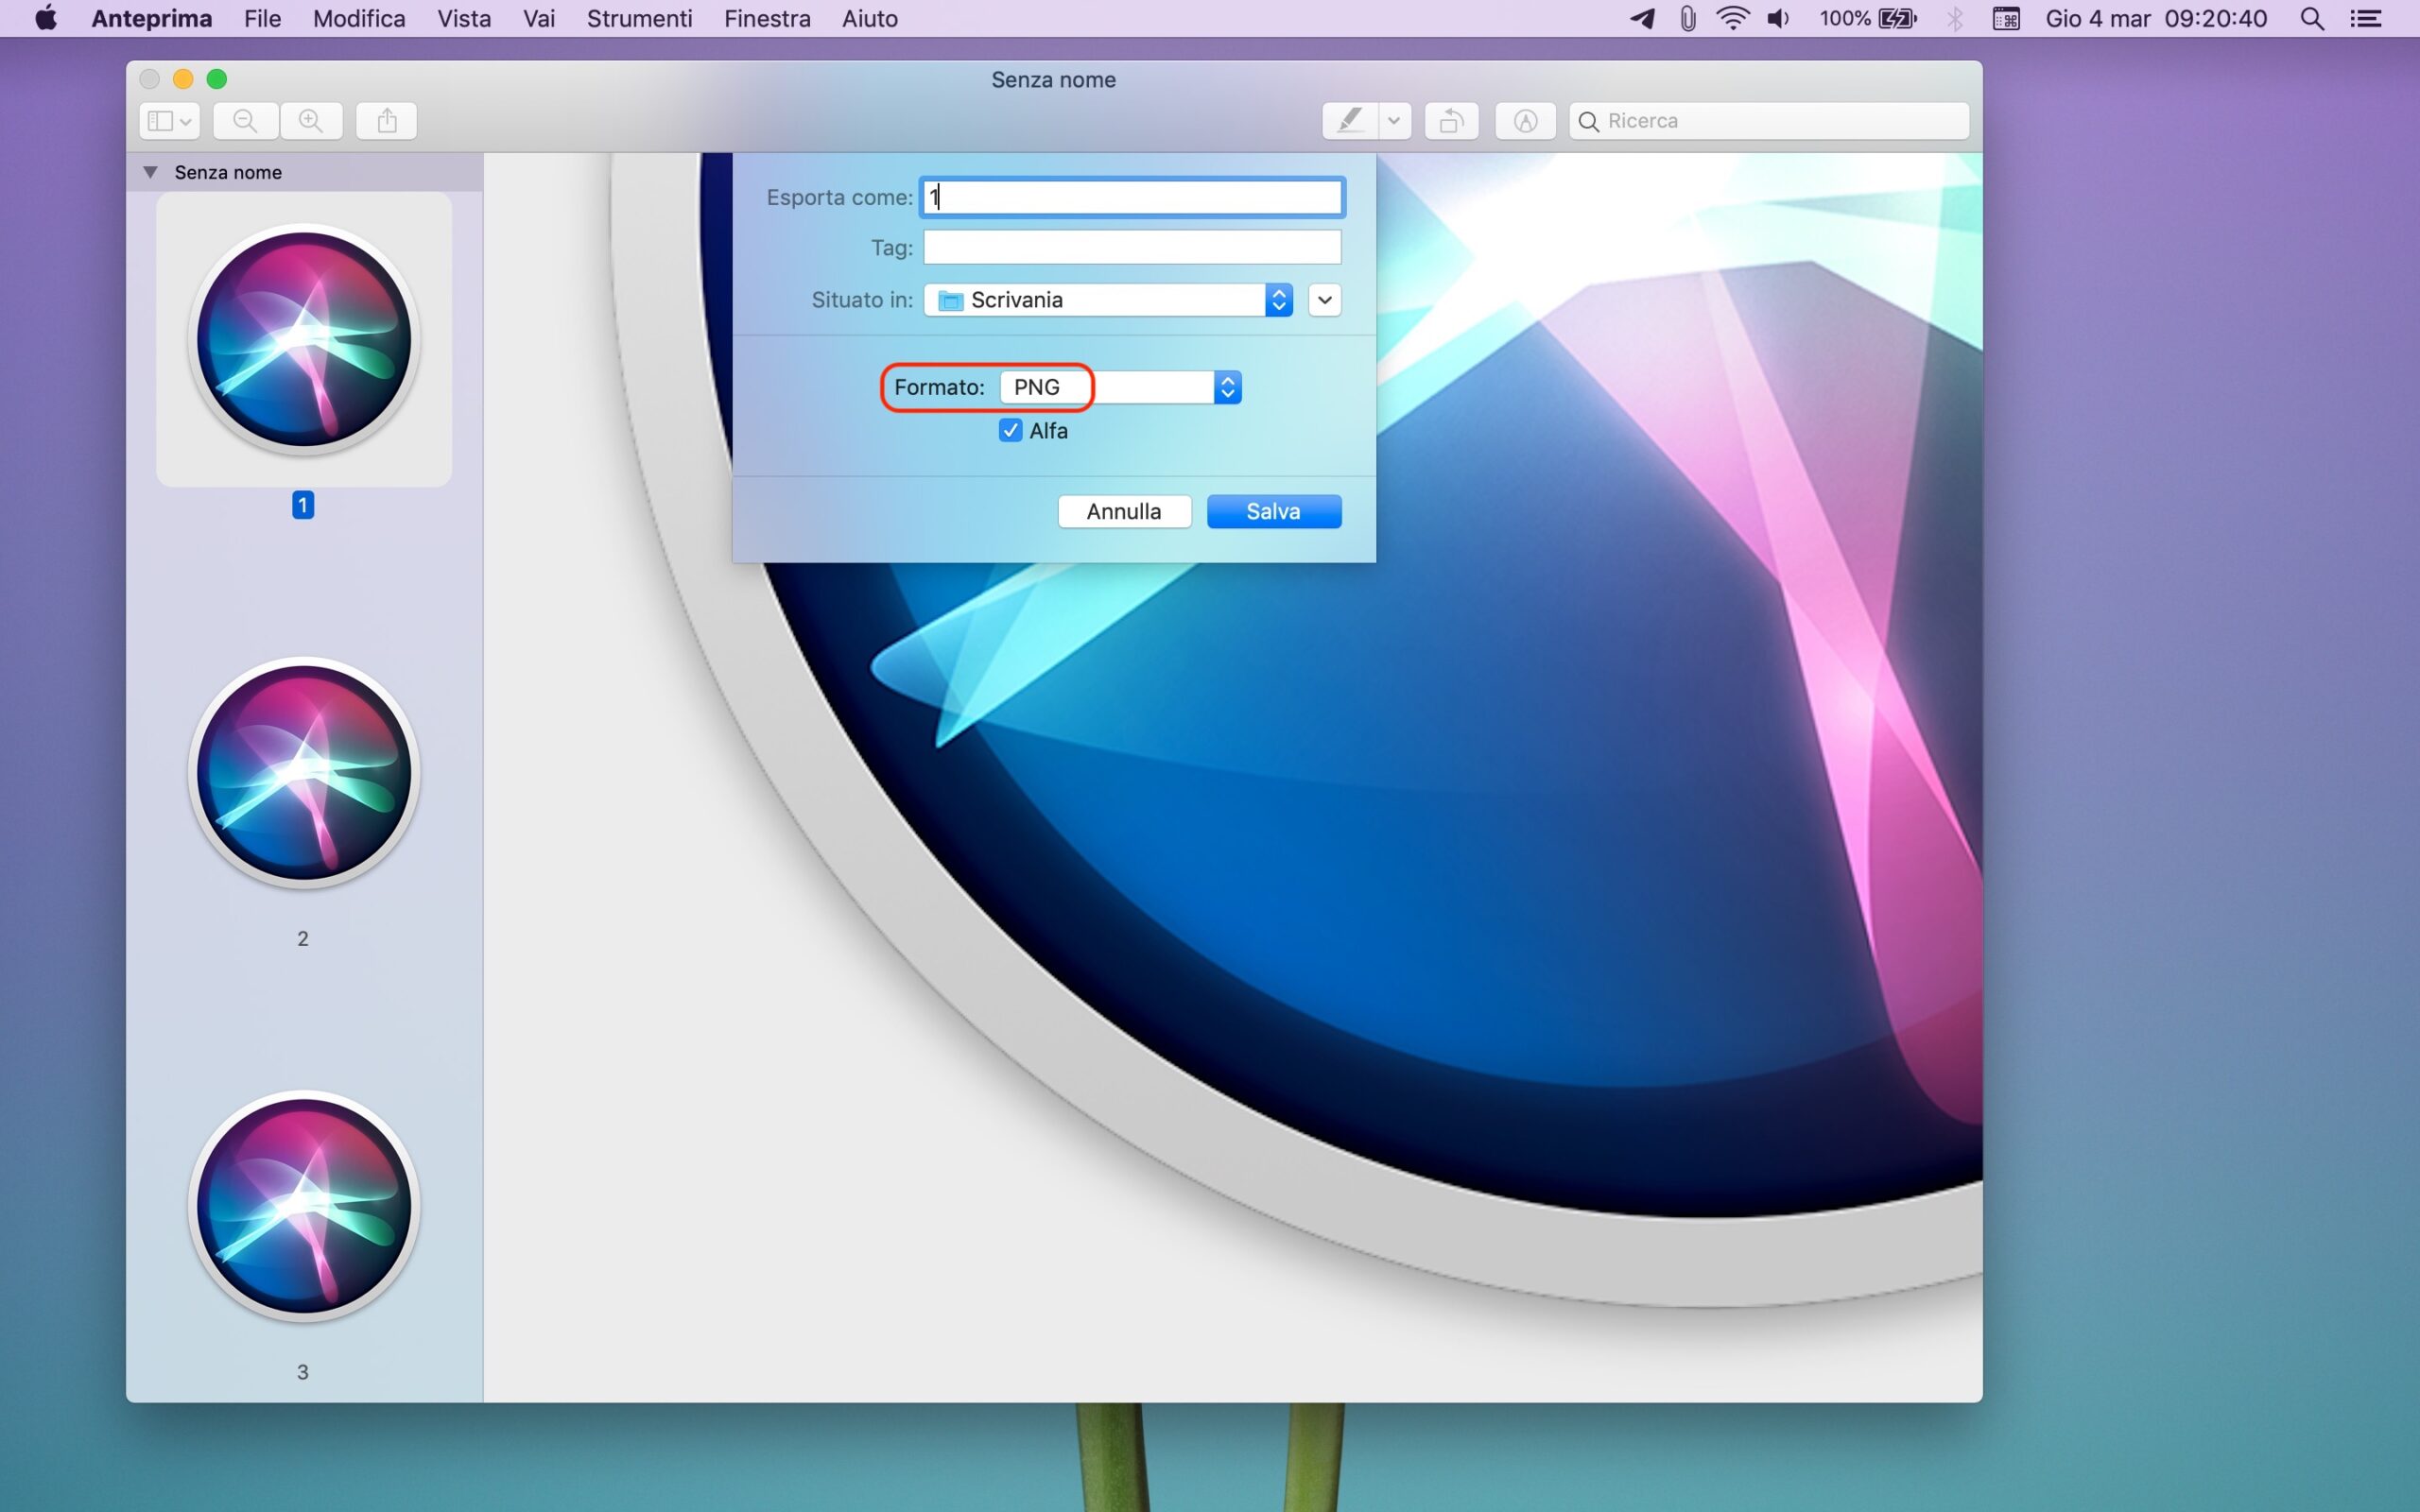The image size is (2420, 1512).
Task: Expand the save dialog with chevron button
Action: click(x=1324, y=300)
